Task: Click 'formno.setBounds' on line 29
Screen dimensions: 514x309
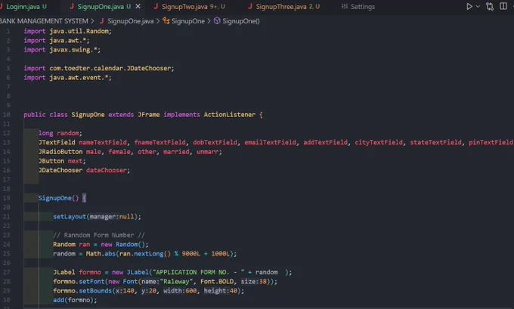Action: 82,291
